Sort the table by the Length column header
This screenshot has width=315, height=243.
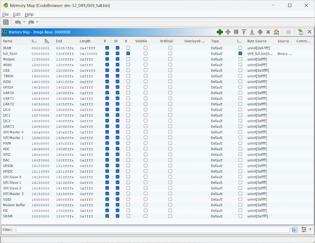click(x=85, y=41)
